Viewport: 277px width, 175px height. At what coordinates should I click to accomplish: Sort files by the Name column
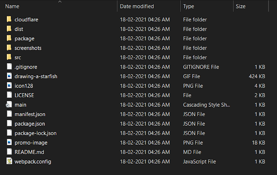tap(13, 6)
